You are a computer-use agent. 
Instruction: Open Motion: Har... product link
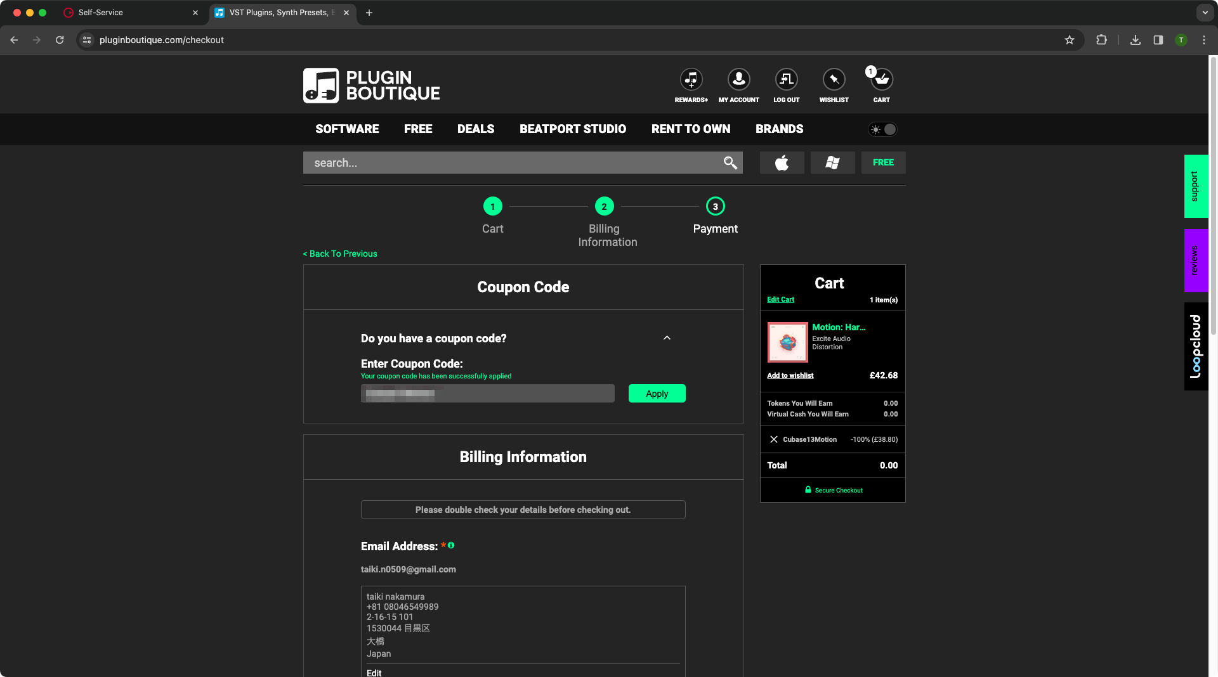point(839,327)
